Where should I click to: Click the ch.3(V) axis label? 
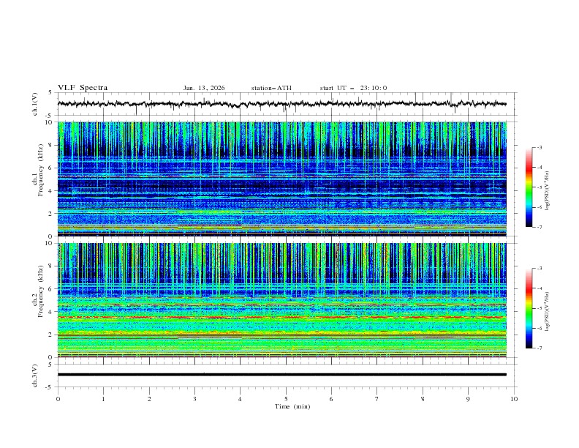pyautogui.click(x=34, y=374)
